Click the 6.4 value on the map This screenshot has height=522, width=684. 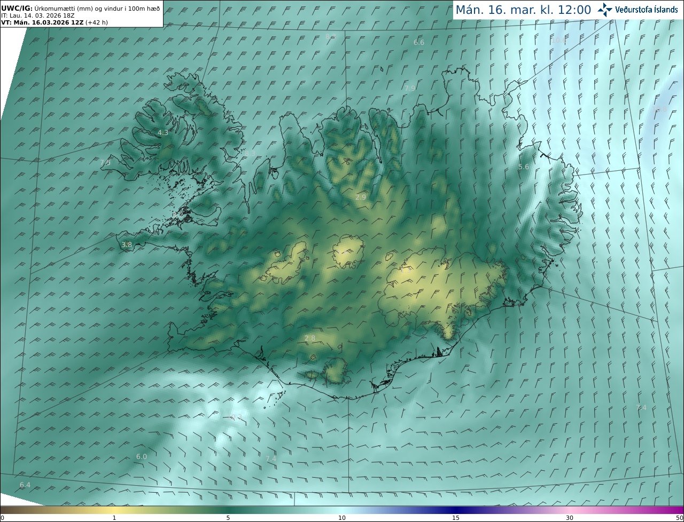tap(25, 485)
